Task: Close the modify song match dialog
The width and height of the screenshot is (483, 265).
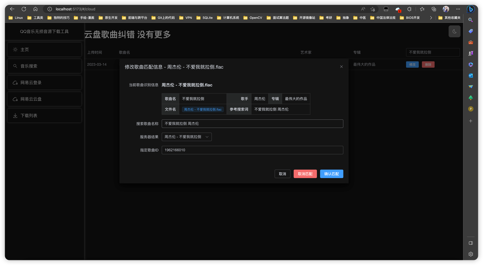Action: tap(341, 67)
